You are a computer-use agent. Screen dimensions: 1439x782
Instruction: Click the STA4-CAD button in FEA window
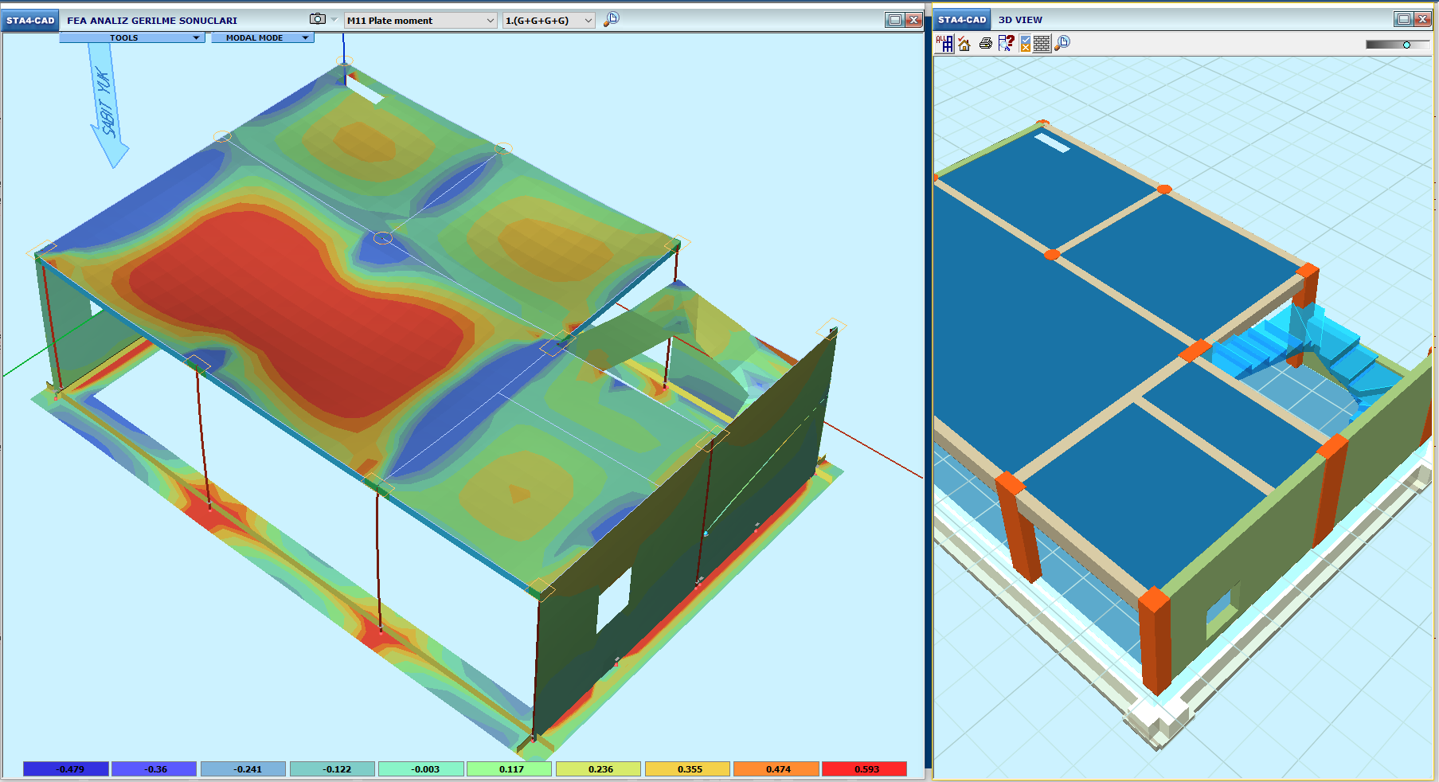[30, 21]
